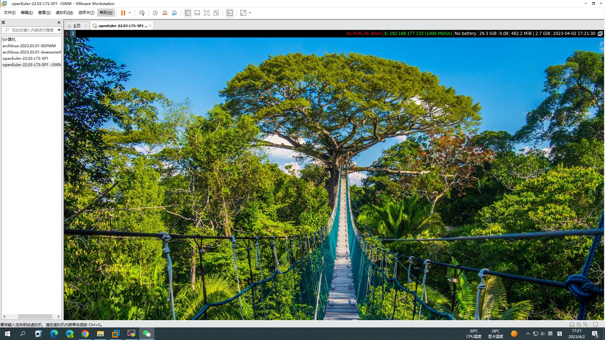The image size is (605, 340).
Task: Close the library panel
Action: [x=59, y=23]
